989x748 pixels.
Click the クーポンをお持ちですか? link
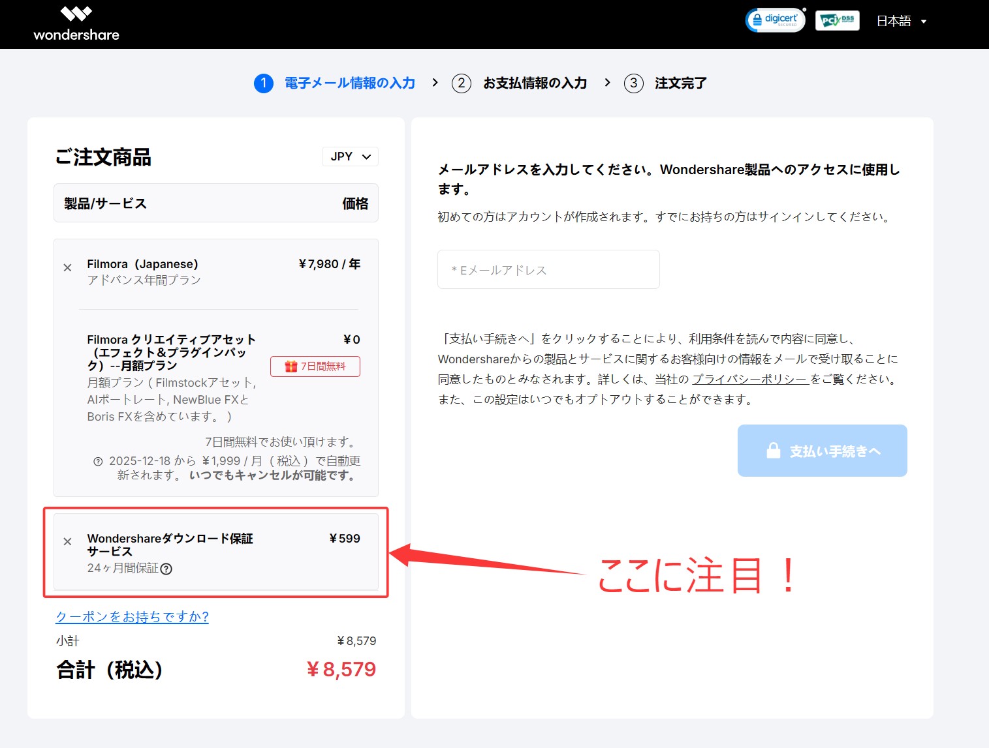(132, 616)
